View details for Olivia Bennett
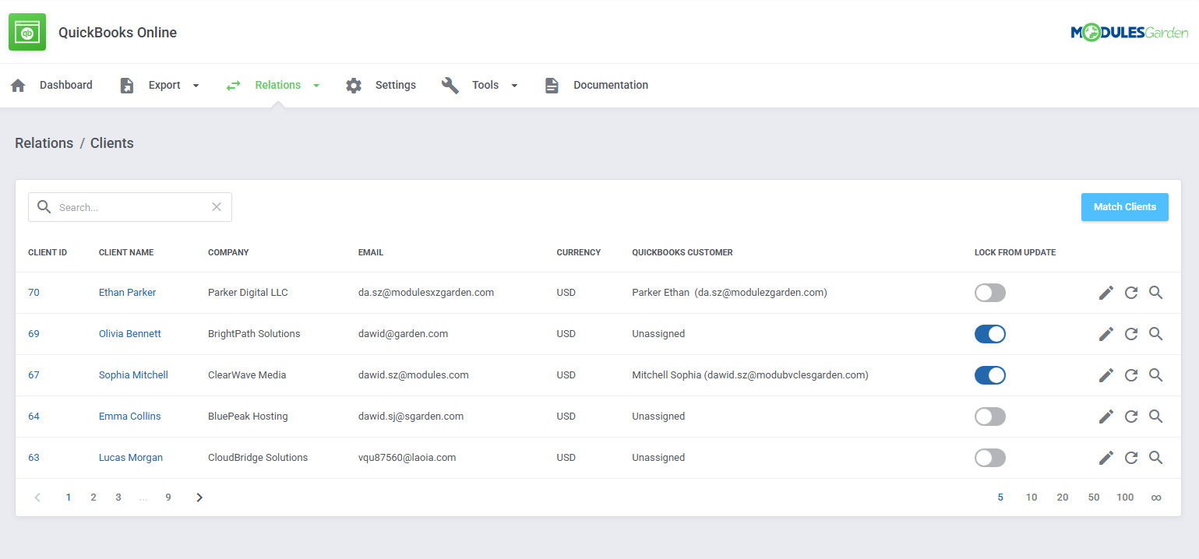The height and width of the screenshot is (559, 1199). click(1156, 334)
